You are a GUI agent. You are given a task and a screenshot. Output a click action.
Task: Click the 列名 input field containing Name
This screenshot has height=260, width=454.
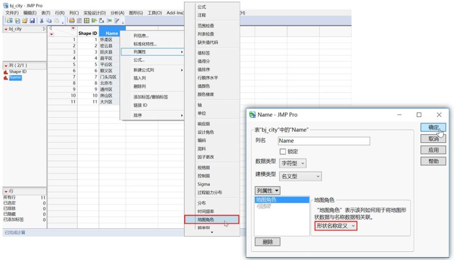[324, 141]
